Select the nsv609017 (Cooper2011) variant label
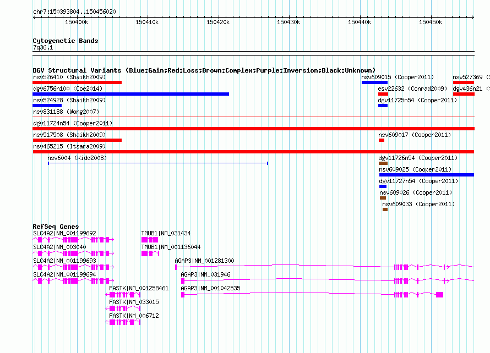 [415, 135]
